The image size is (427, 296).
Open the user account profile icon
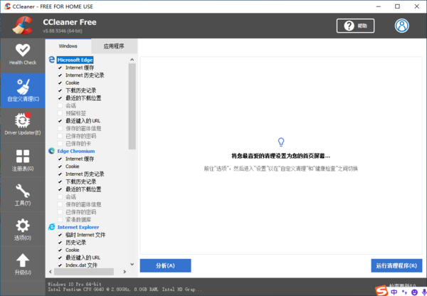pos(401,26)
